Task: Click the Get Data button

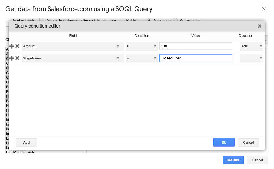Action: (x=233, y=160)
